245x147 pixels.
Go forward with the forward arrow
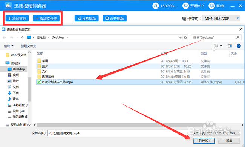(x=12, y=37)
